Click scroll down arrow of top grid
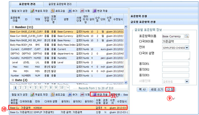Viewport: 199px width, 115px height. click(126, 82)
